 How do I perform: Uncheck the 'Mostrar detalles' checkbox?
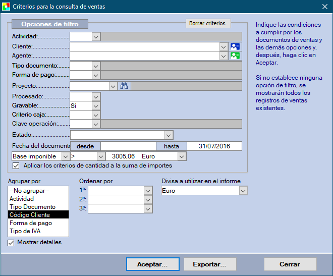(12, 243)
